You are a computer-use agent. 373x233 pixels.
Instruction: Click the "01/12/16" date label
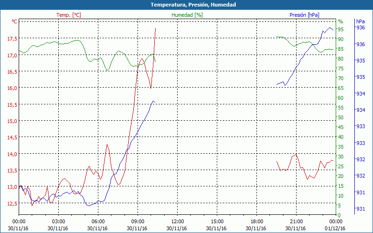(335, 228)
